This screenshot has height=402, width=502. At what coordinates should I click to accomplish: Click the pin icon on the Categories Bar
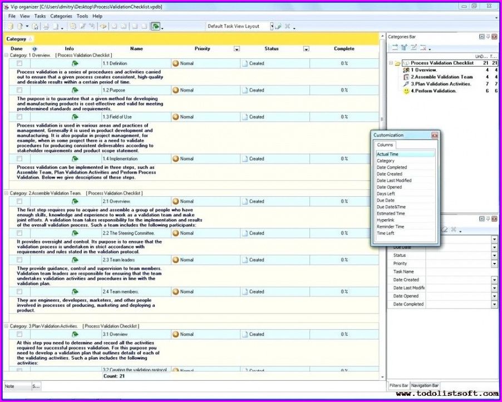tap(488, 37)
